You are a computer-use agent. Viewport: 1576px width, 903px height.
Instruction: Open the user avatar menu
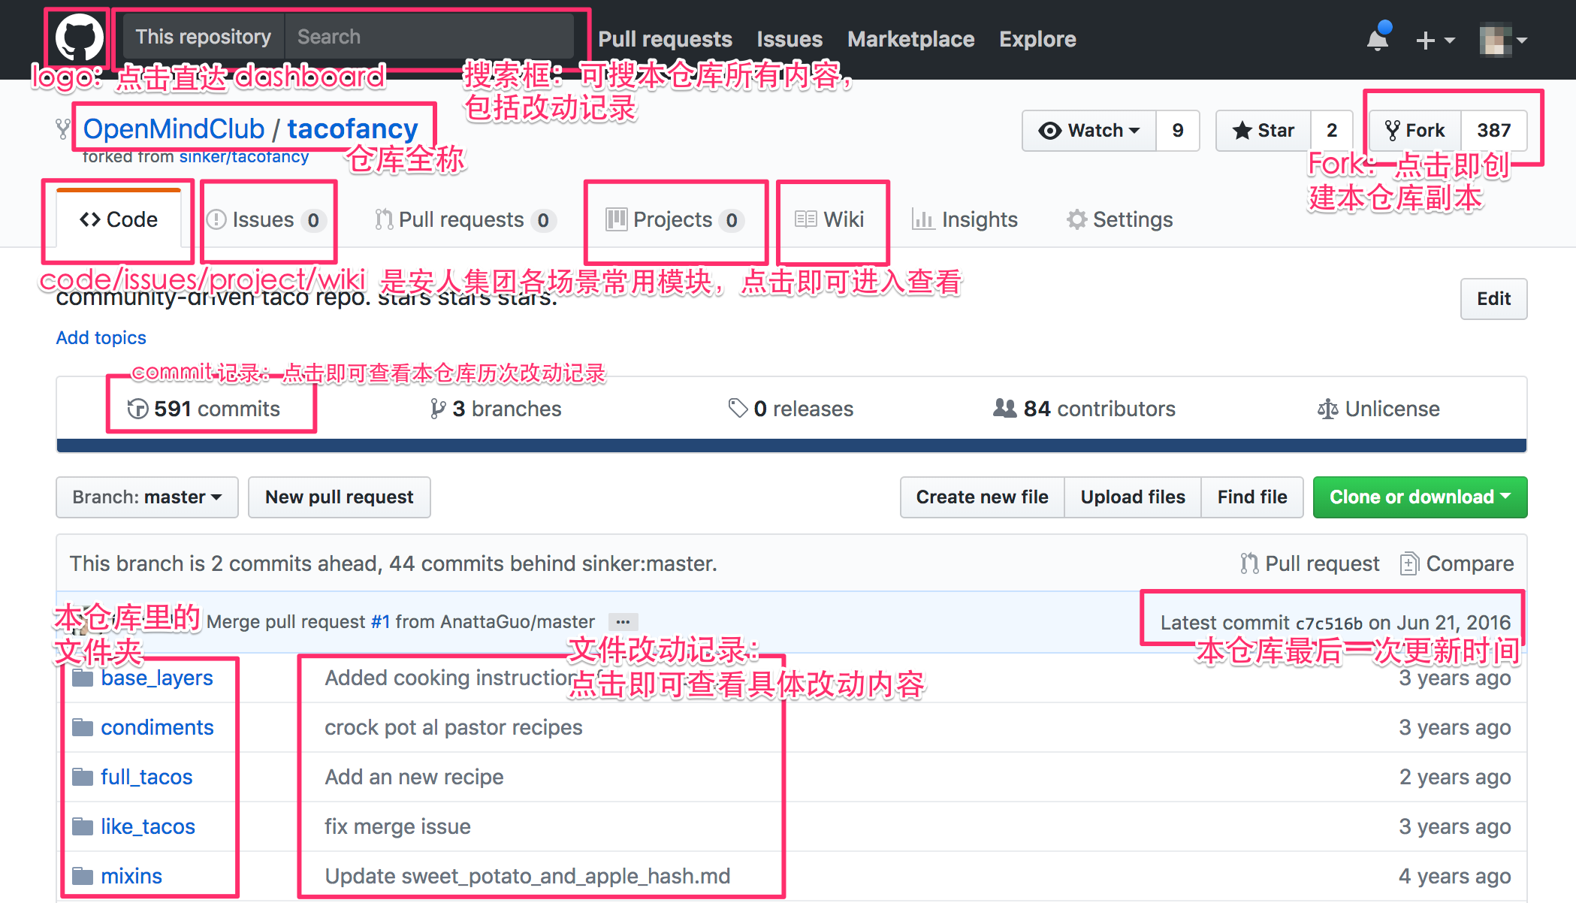[x=1503, y=40]
